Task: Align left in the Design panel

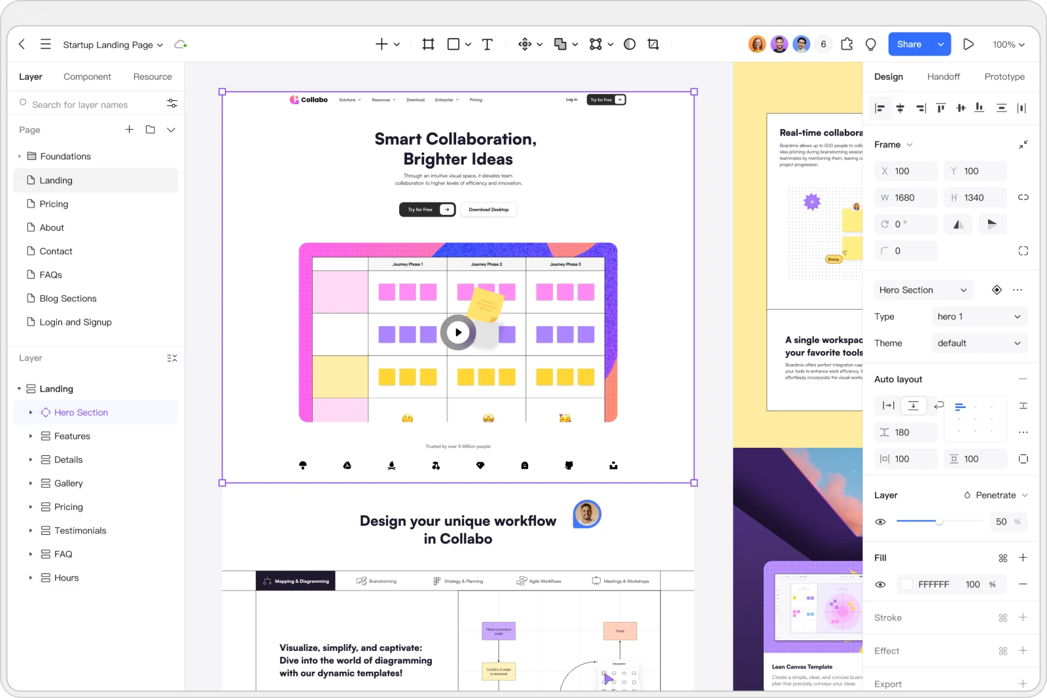Action: (880, 108)
